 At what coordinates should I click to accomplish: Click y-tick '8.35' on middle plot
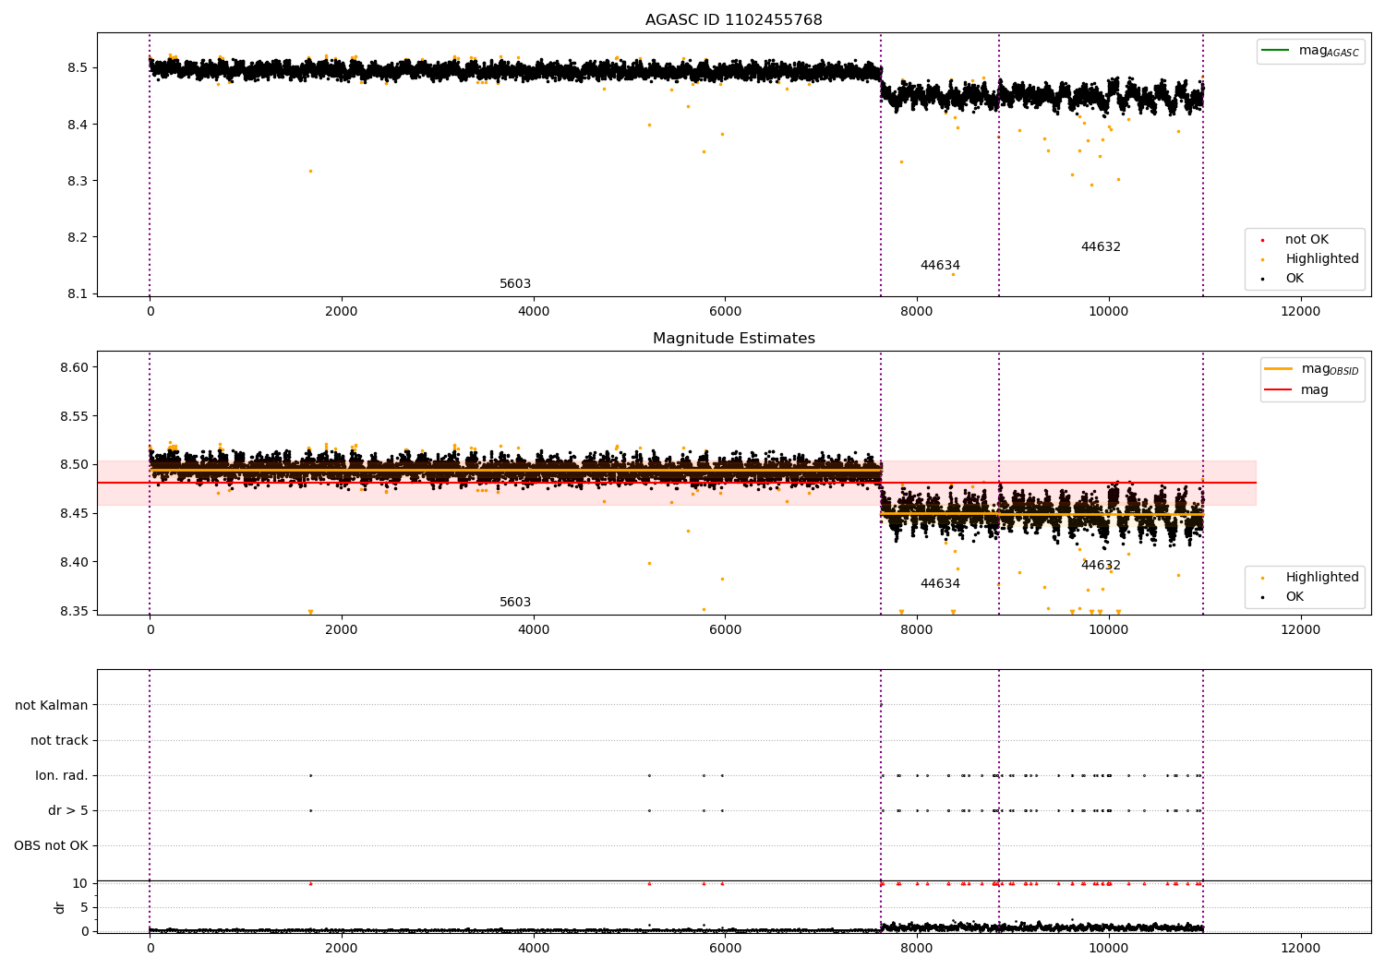[x=74, y=612]
